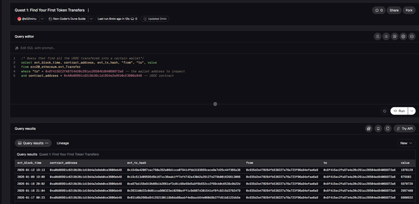Run the query

pyautogui.click(x=399, y=111)
